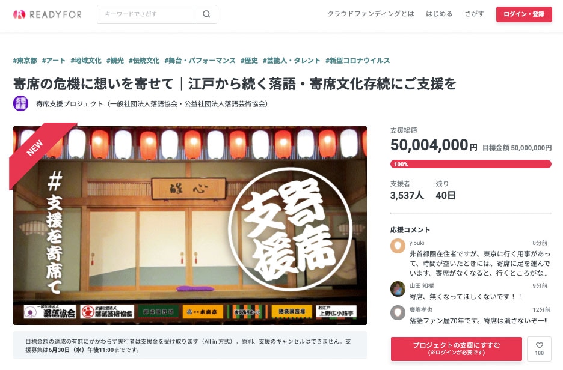
Task: Open the はじめる menu item
Action: pyautogui.click(x=439, y=14)
